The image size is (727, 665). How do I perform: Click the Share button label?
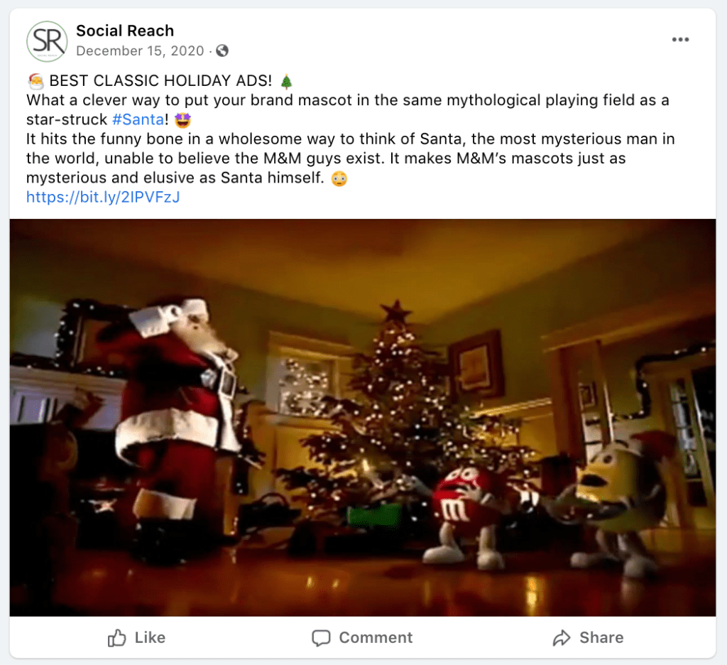pos(601,637)
